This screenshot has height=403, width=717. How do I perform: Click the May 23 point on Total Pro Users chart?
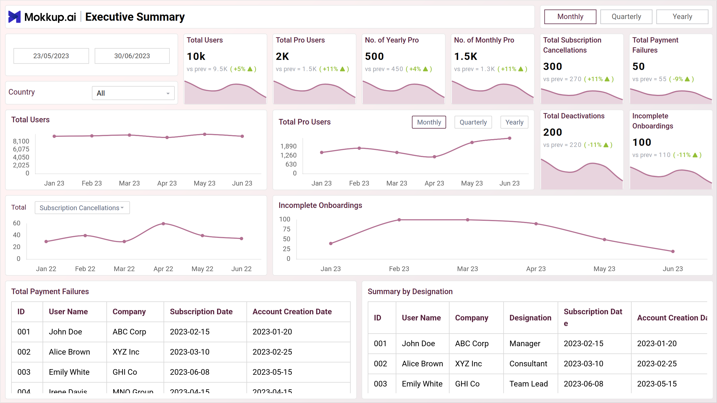[x=472, y=142]
